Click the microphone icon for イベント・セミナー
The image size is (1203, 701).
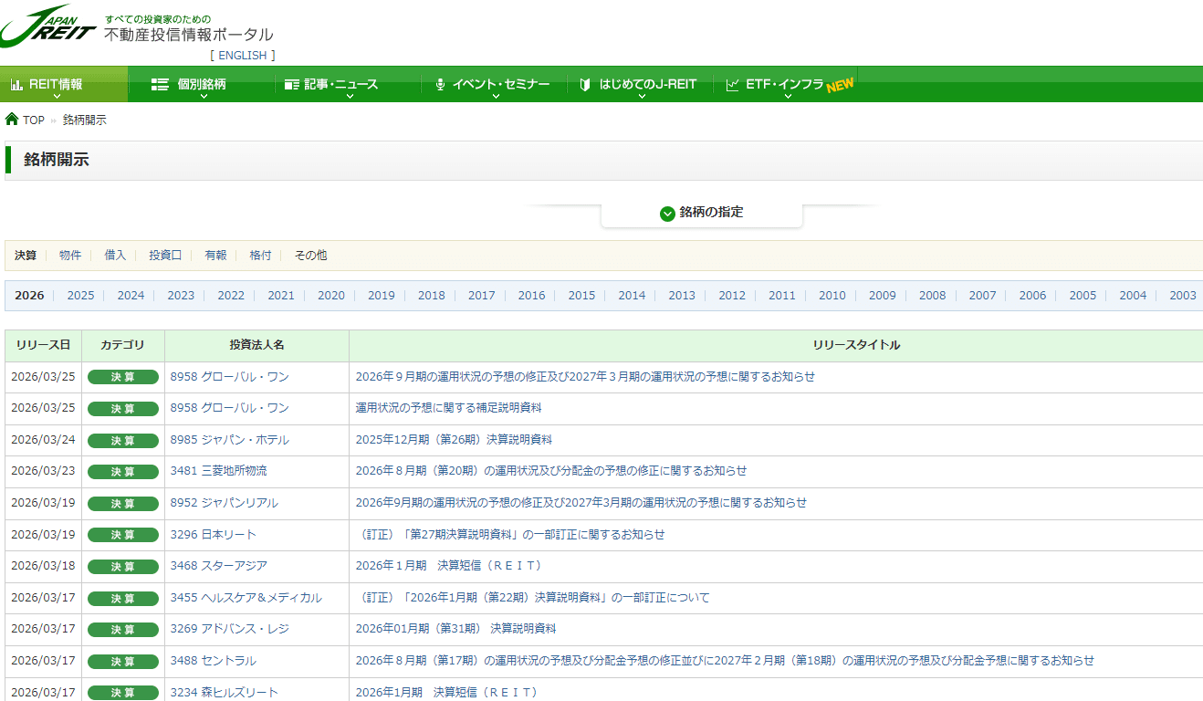440,85
